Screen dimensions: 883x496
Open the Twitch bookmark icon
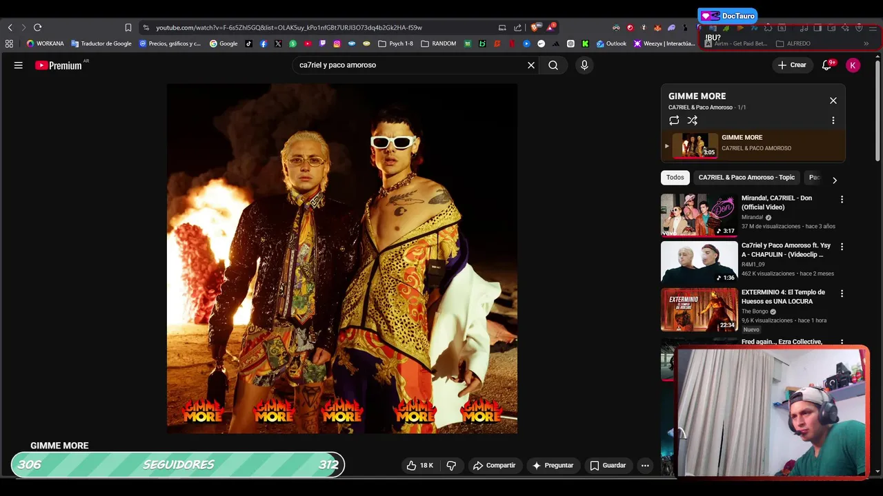(322, 43)
